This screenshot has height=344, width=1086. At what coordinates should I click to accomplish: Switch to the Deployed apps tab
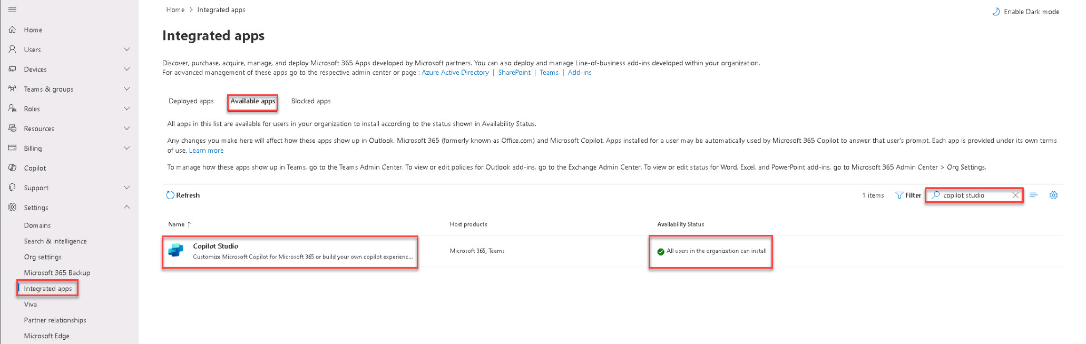[x=191, y=101]
